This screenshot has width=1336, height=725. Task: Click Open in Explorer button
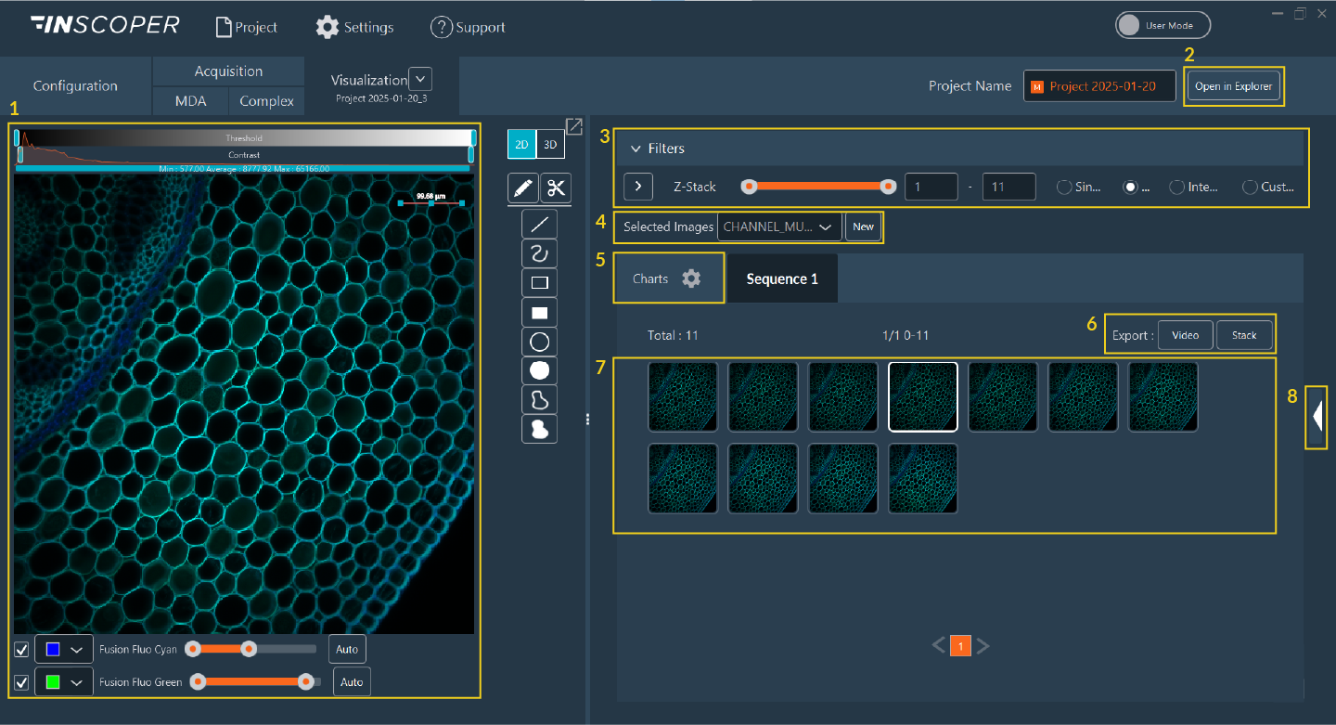click(1233, 86)
